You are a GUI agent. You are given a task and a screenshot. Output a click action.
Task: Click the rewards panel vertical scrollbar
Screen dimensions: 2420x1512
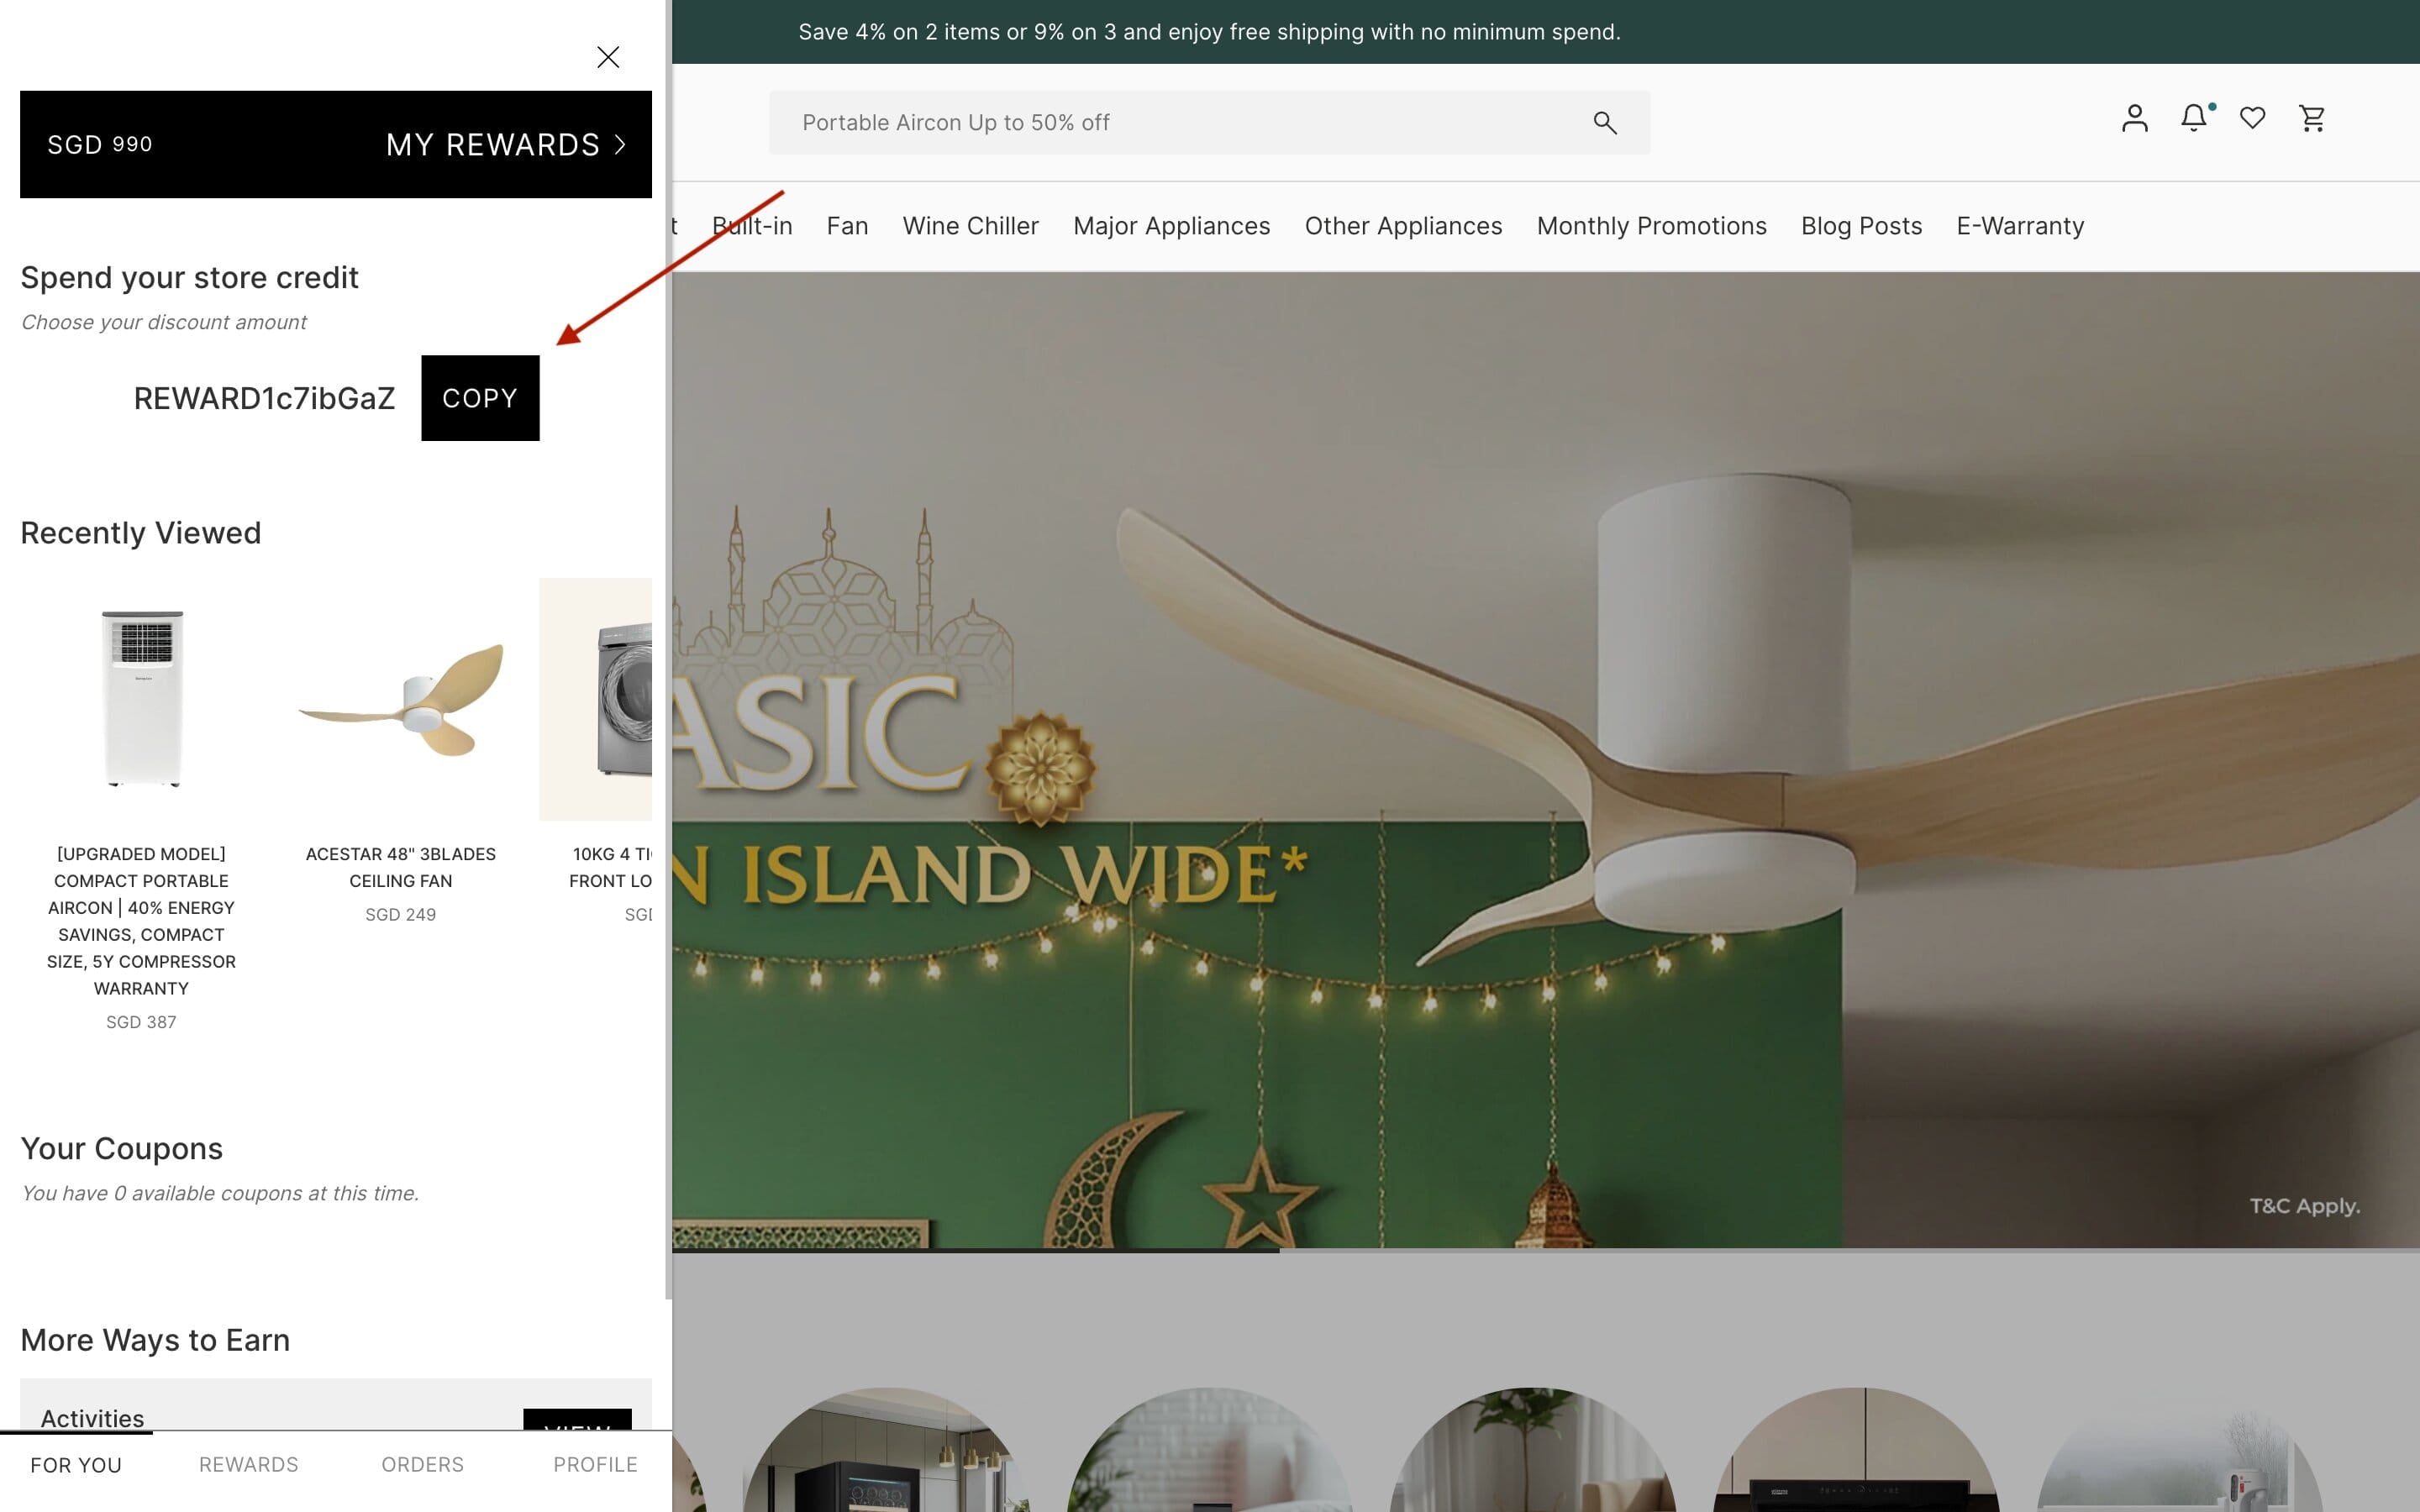tap(668, 650)
